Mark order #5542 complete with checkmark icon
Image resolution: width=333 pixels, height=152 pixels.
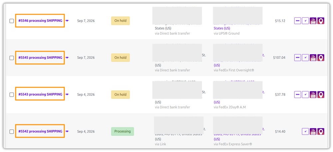click(305, 131)
